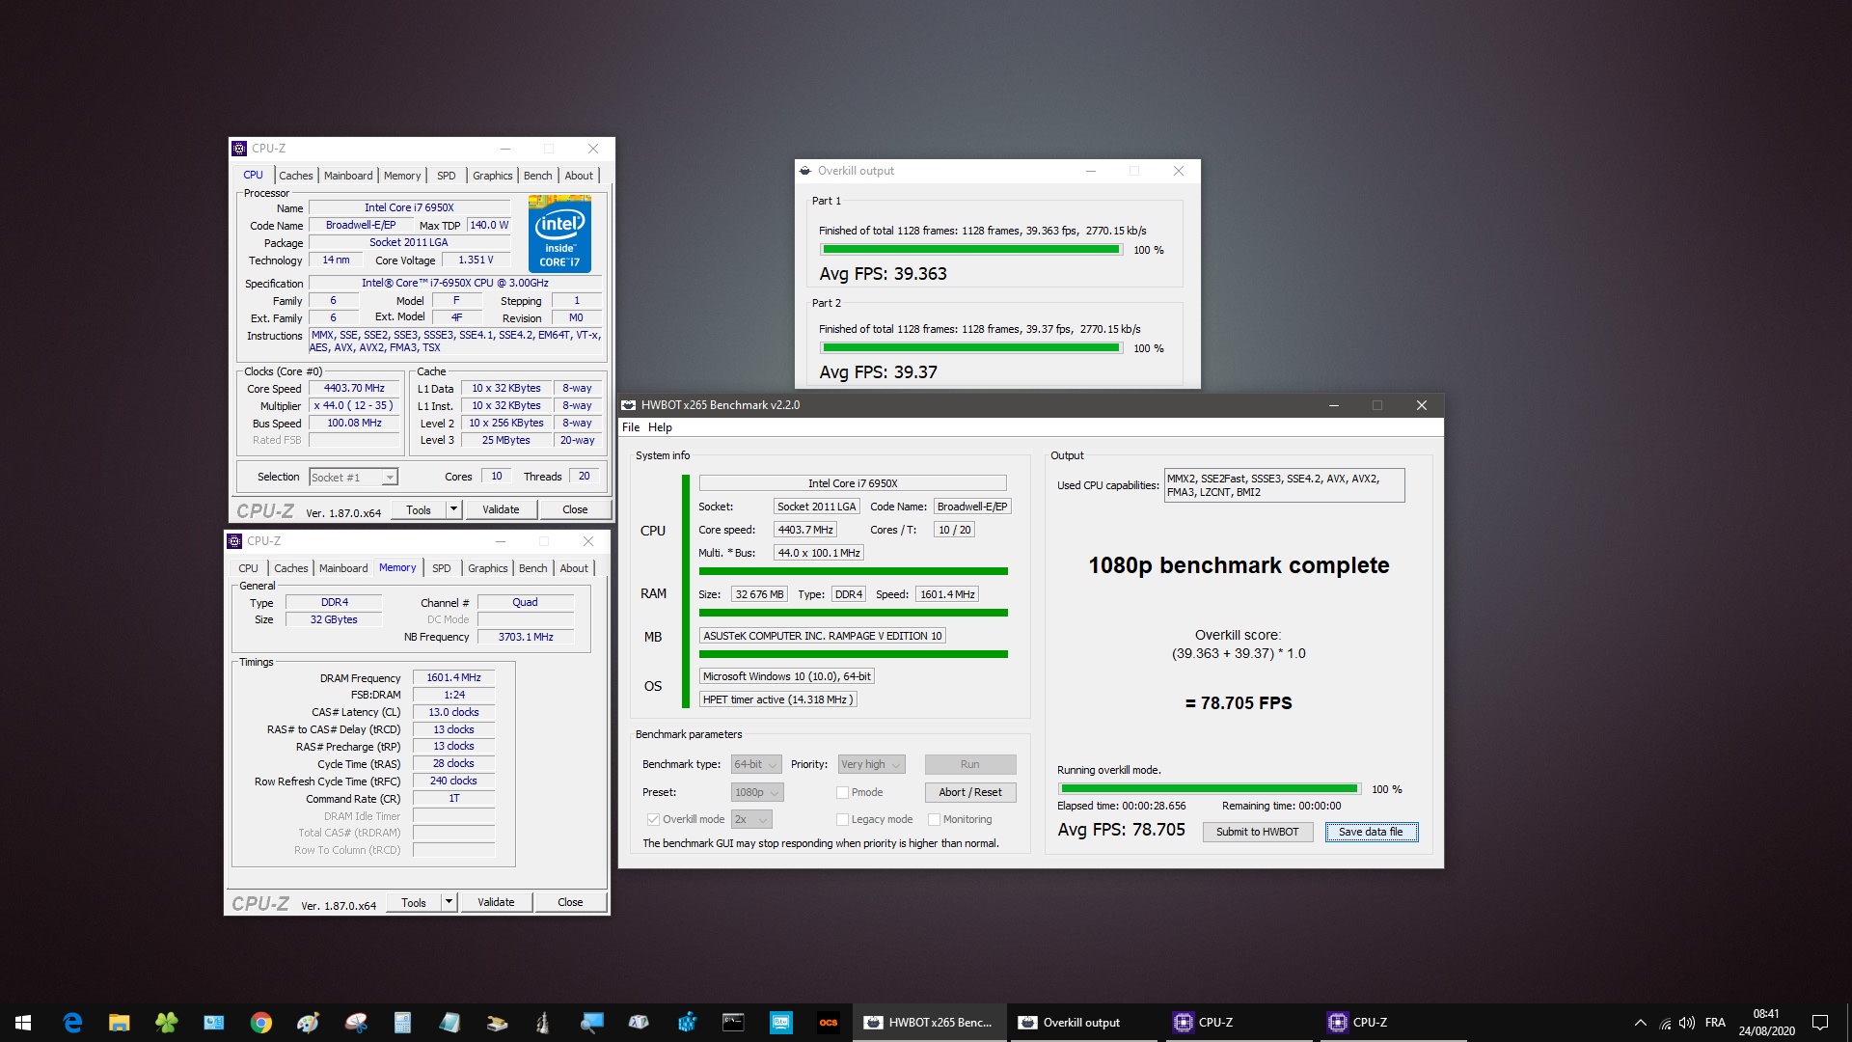This screenshot has height=1042, width=1852.
Task: Open the Command Prompt taskbar icon
Action: click(x=733, y=1023)
